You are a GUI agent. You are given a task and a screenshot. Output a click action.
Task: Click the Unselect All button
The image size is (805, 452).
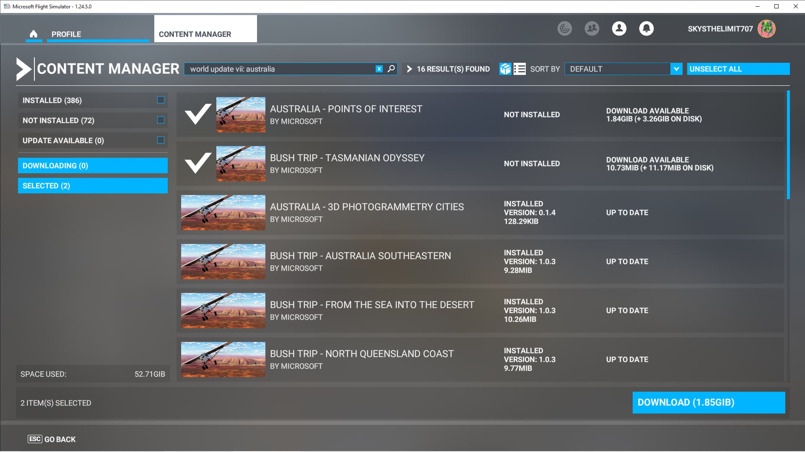[x=738, y=69]
